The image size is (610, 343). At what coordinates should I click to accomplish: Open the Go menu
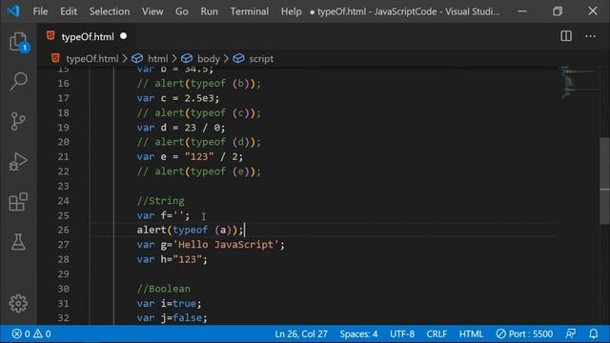(182, 11)
